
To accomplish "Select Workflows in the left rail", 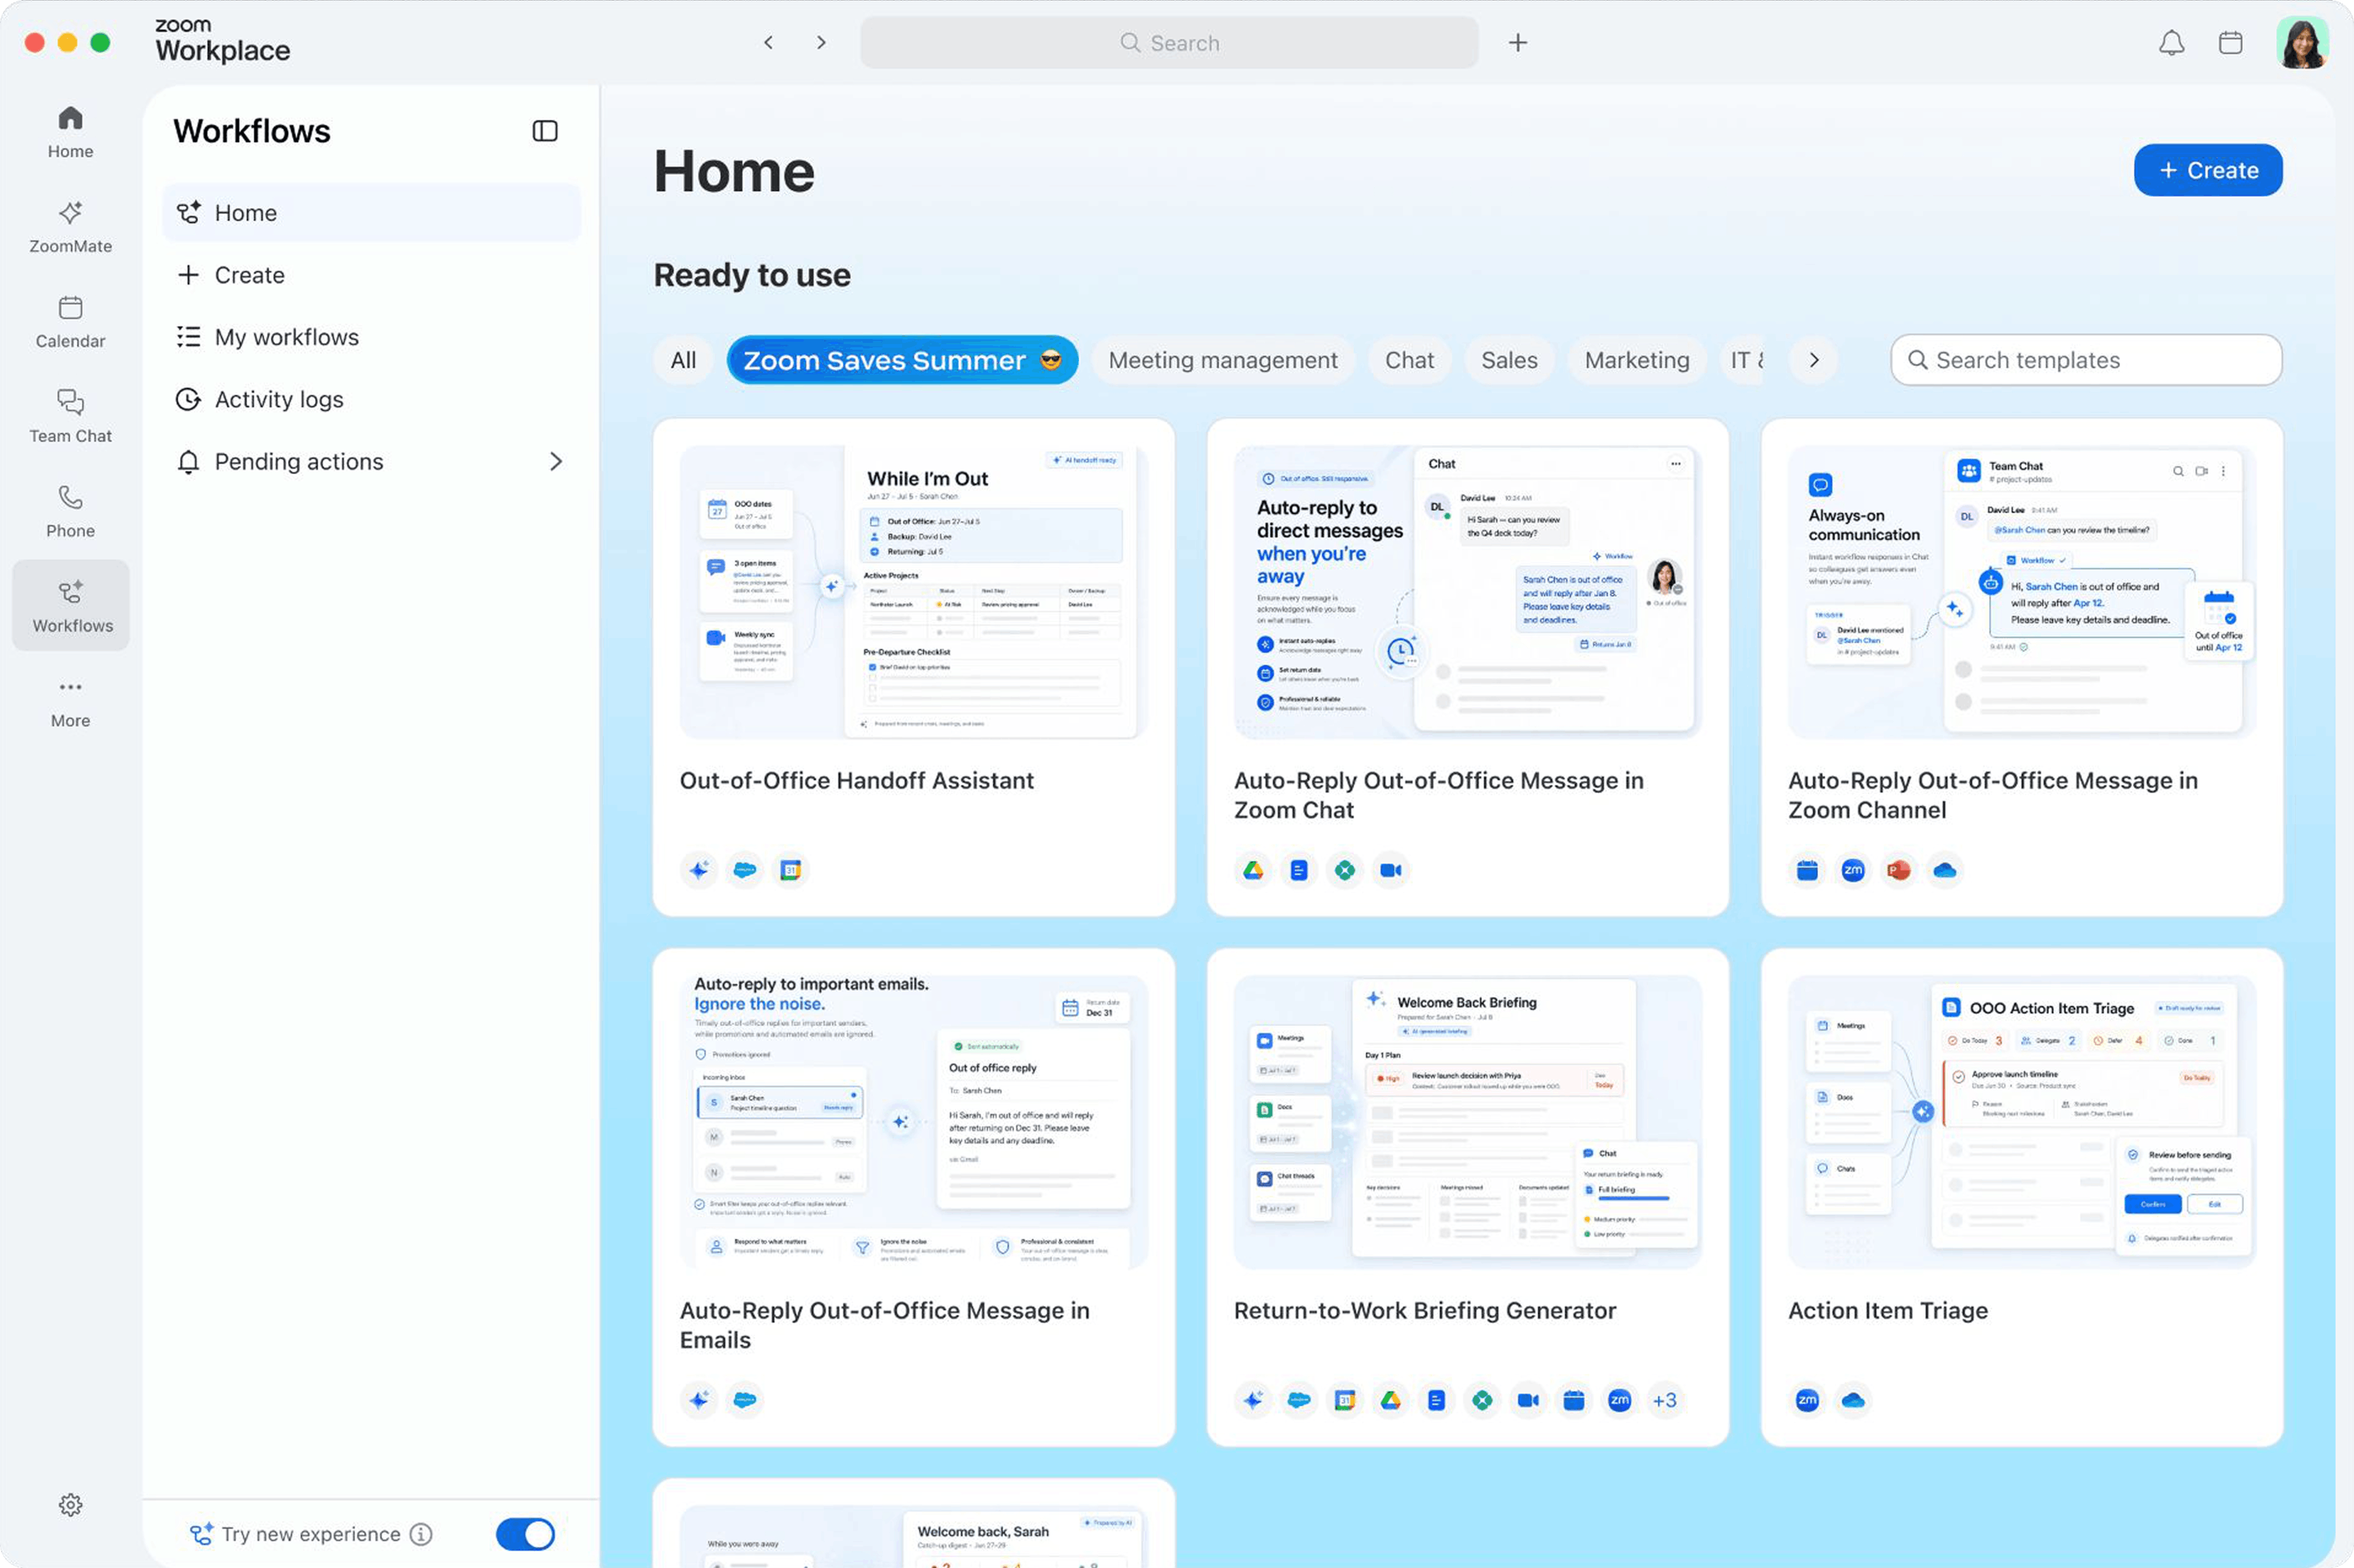I will pyautogui.click(x=71, y=606).
